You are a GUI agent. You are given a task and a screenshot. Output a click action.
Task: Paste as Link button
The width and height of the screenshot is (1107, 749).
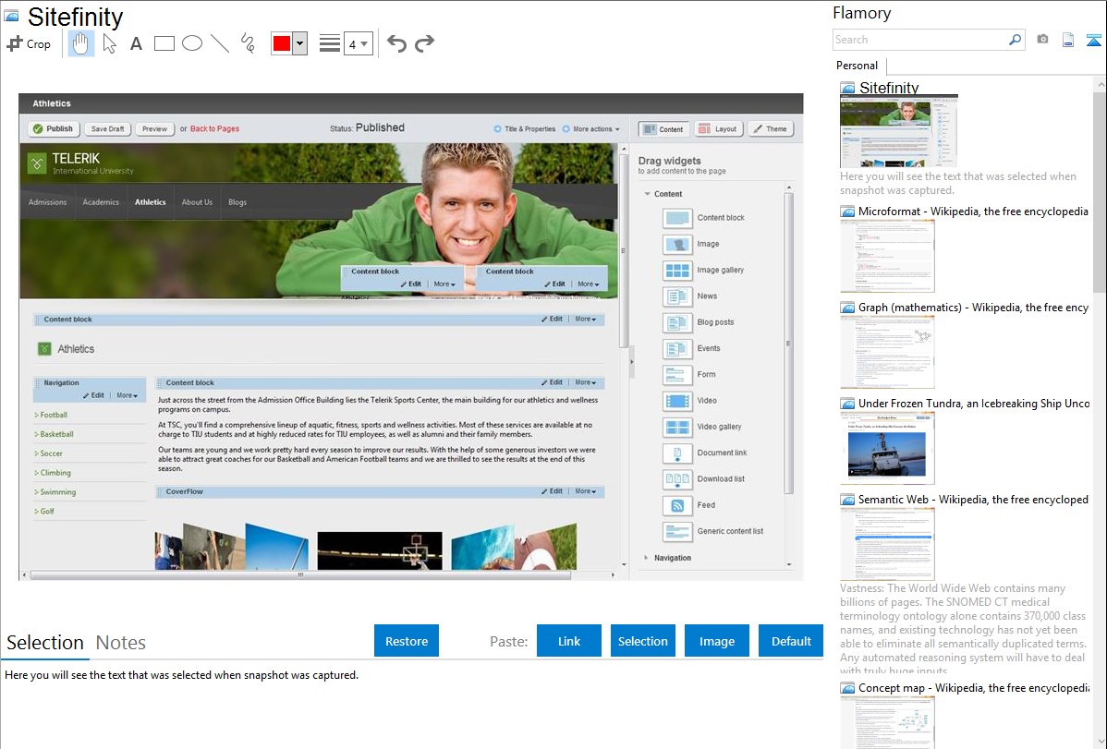coord(569,641)
